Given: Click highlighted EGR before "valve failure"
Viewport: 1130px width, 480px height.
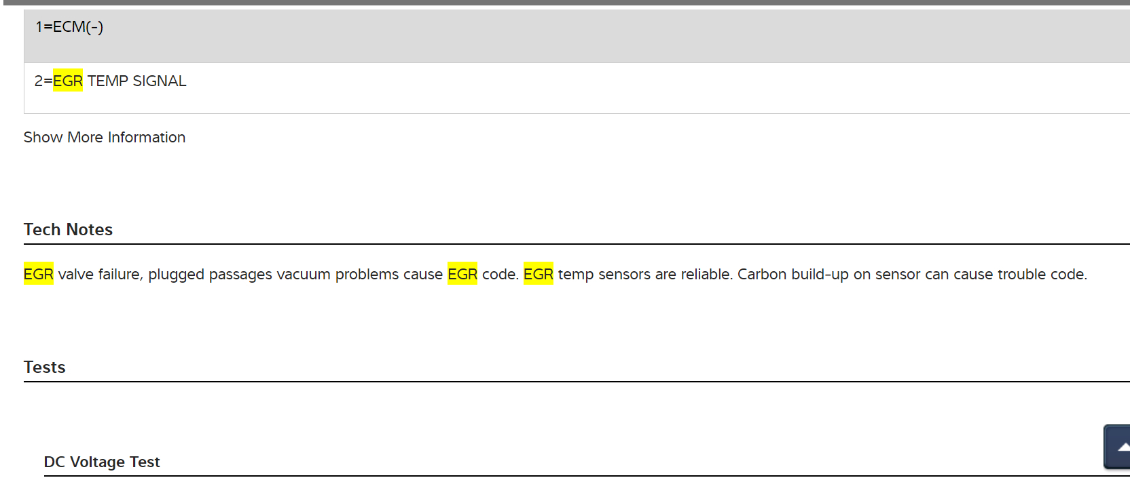Looking at the screenshot, I should point(39,275).
